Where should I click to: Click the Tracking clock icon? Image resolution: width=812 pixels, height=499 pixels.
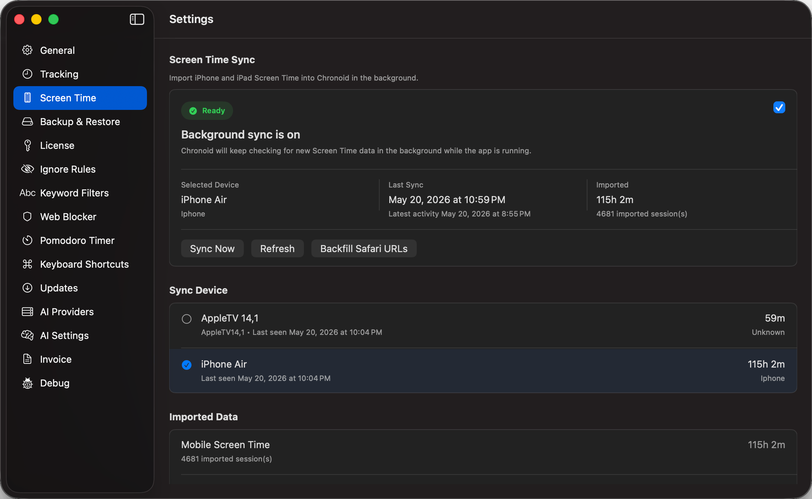(27, 74)
